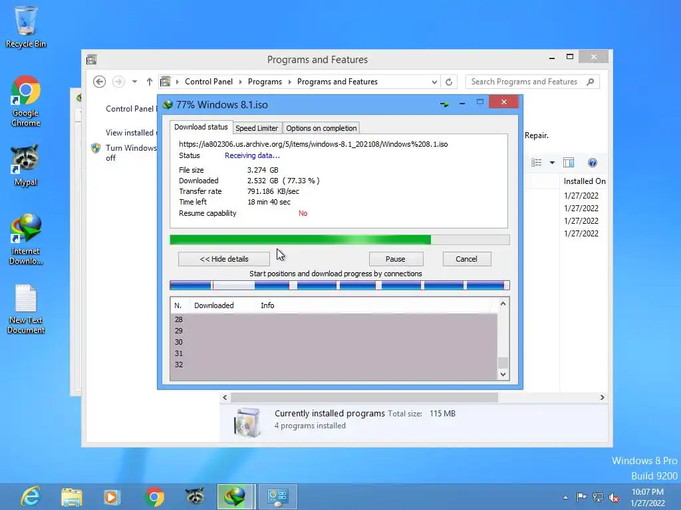Expand the address bar history dropdown
The width and height of the screenshot is (681, 510).
[x=434, y=82]
